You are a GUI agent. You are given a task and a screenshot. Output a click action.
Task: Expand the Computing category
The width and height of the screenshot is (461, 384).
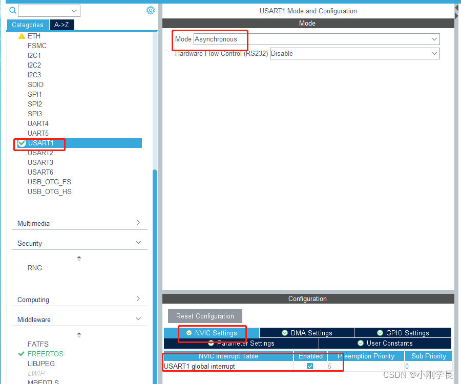pyautogui.click(x=137, y=300)
